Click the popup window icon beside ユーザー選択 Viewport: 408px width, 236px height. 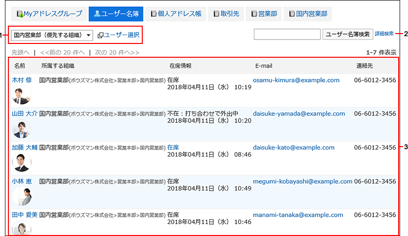click(x=100, y=36)
